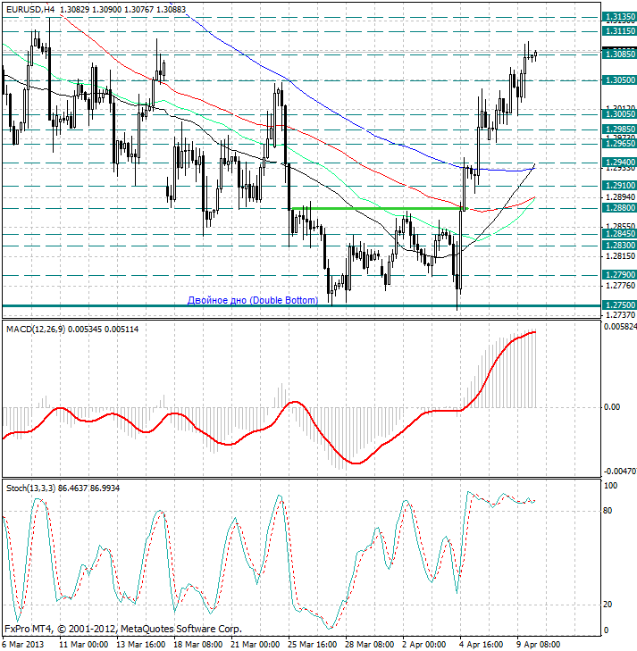
Task: Select the 1.28800 price level label
Action: pos(619,208)
